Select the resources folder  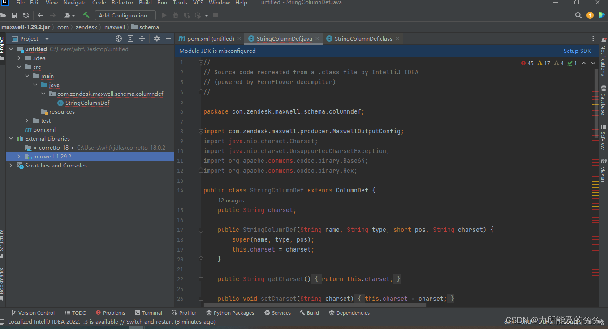pyautogui.click(x=58, y=111)
